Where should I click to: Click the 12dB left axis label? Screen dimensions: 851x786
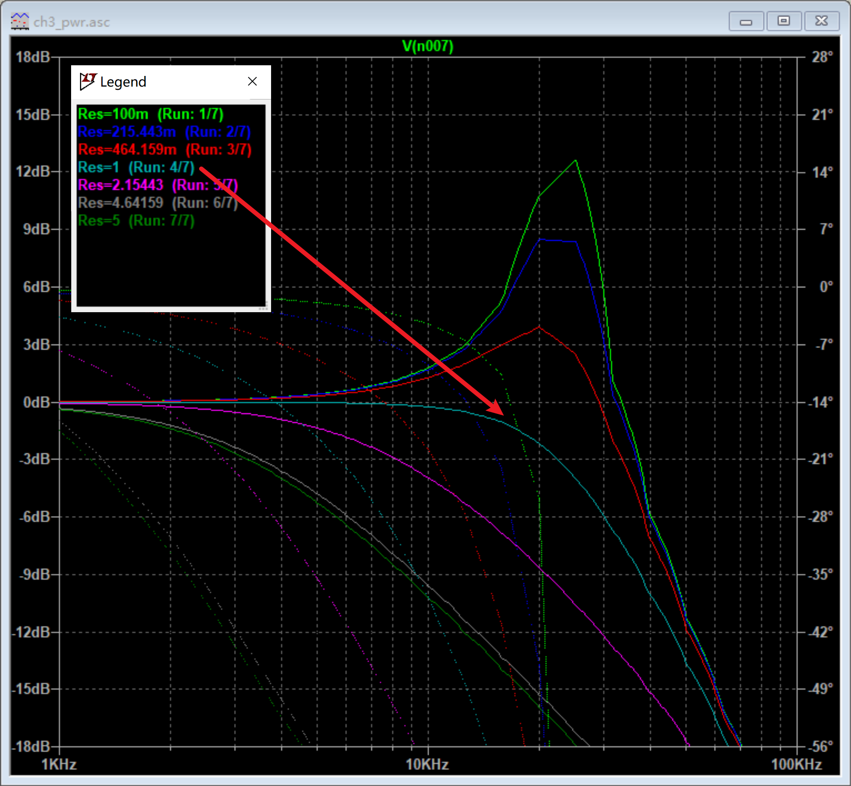tap(33, 171)
